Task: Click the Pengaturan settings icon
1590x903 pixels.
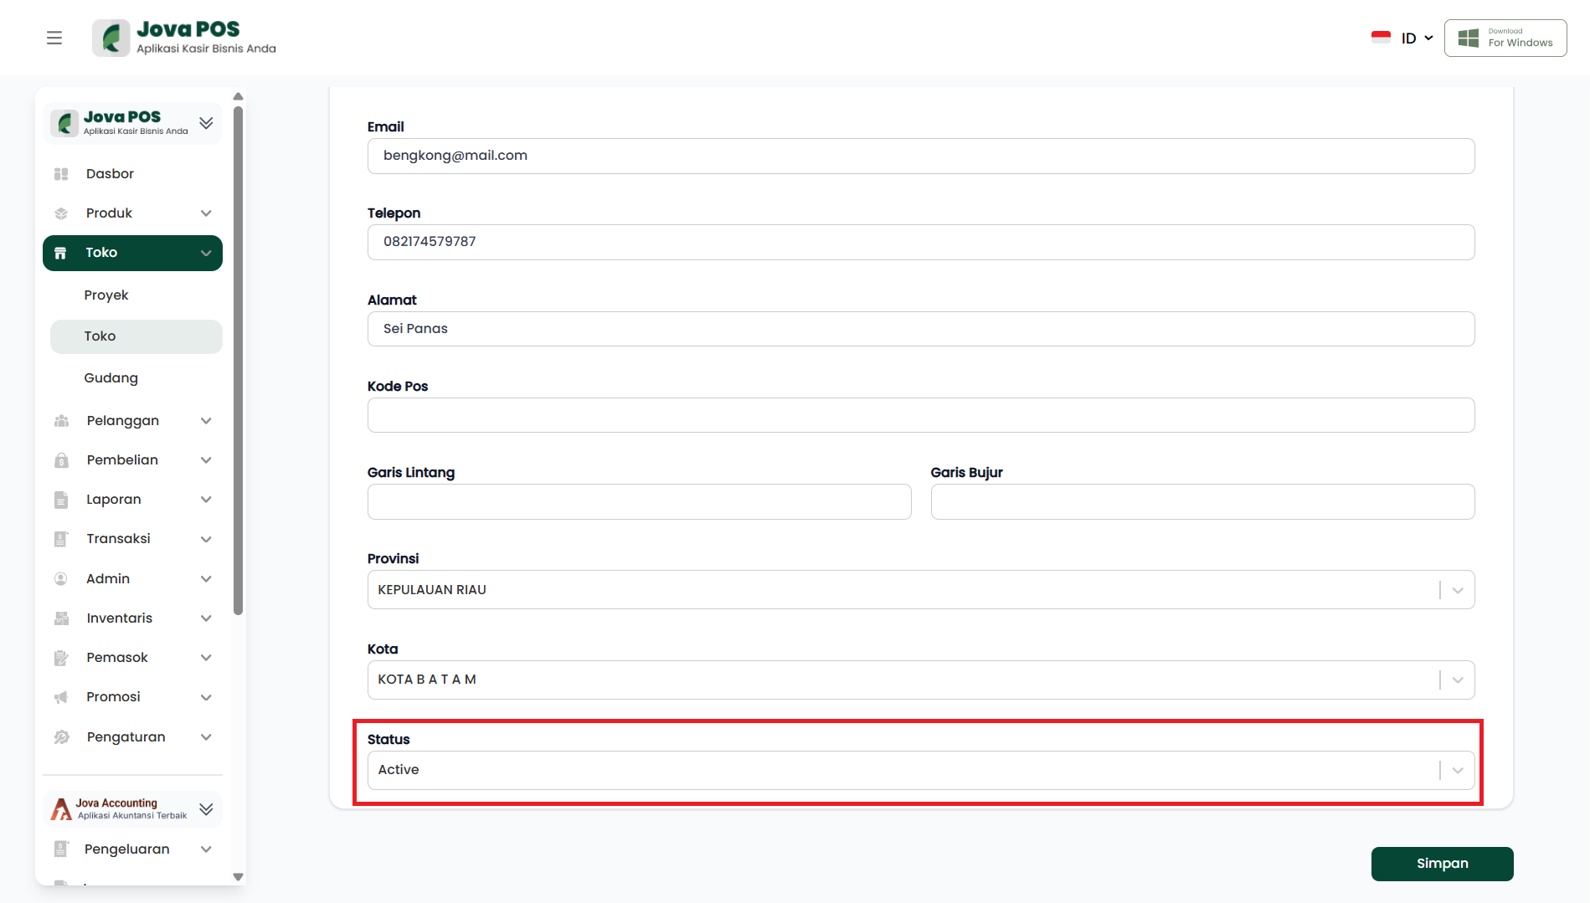Action: click(x=61, y=737)
